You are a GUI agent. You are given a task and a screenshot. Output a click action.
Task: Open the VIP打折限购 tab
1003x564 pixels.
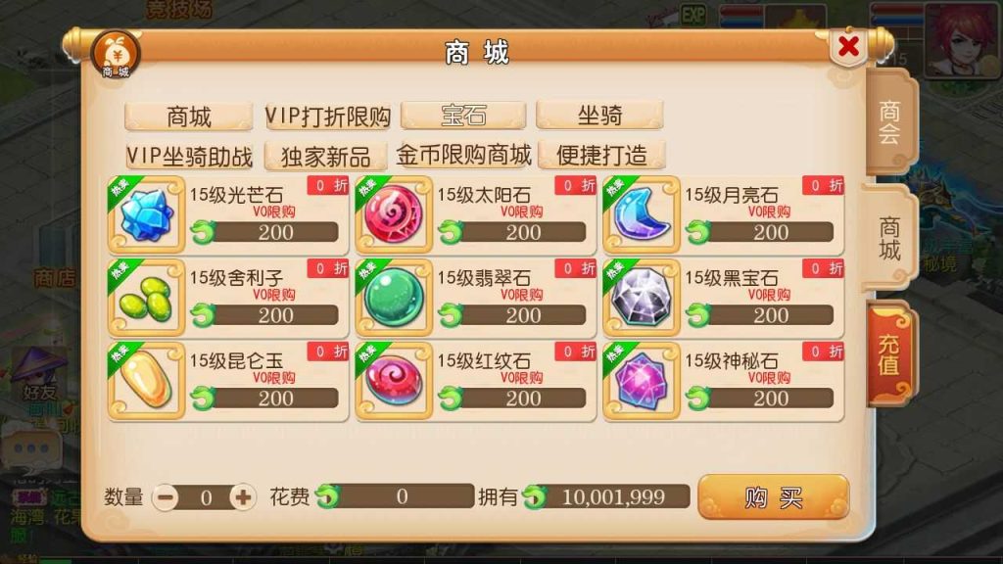coord(327,117)
